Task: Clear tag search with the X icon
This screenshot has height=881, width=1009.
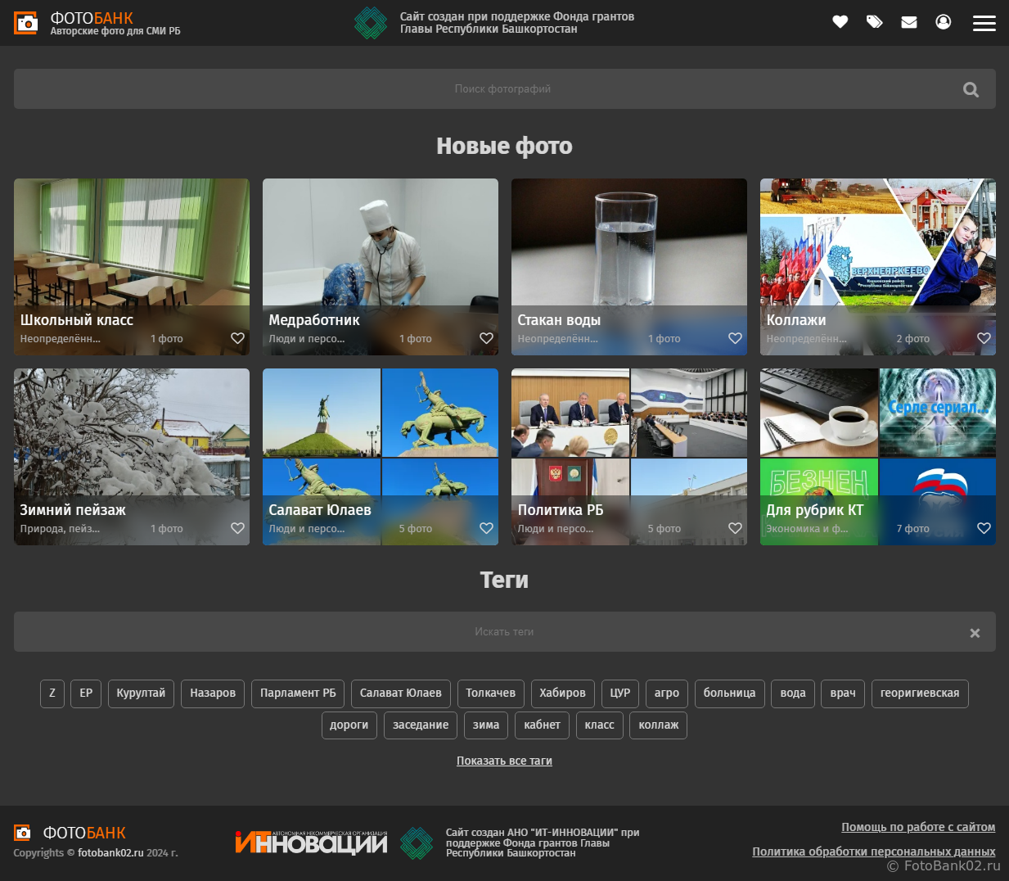Action: point(974,633)
